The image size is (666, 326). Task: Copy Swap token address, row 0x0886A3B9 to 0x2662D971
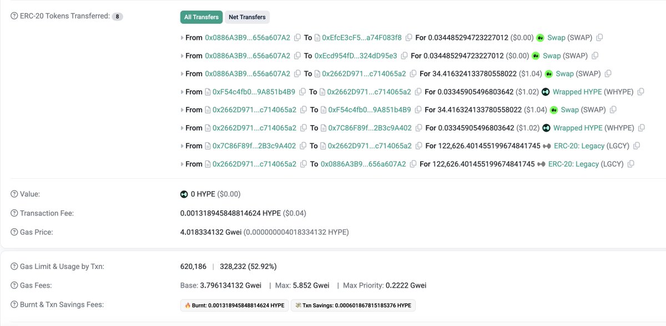click(x=608, y=74)
